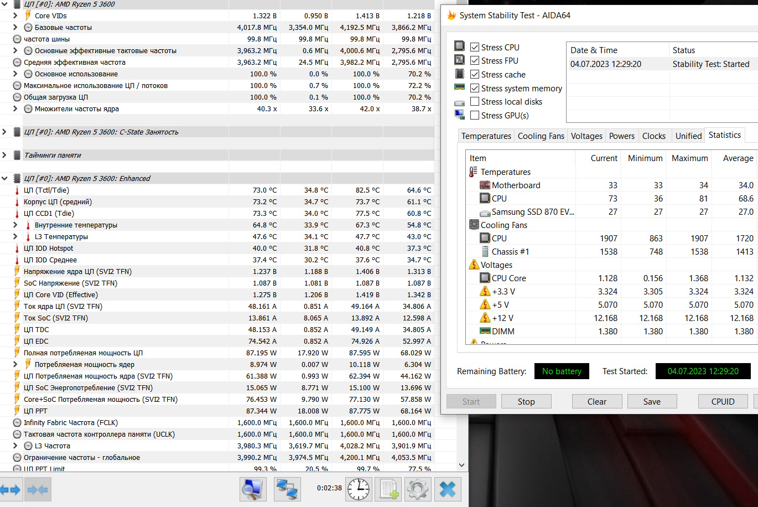Image resolution: width=758 pixels, height=507 pixels.
Task: Click the icon beside Stress cache
Action: point(459,74)
